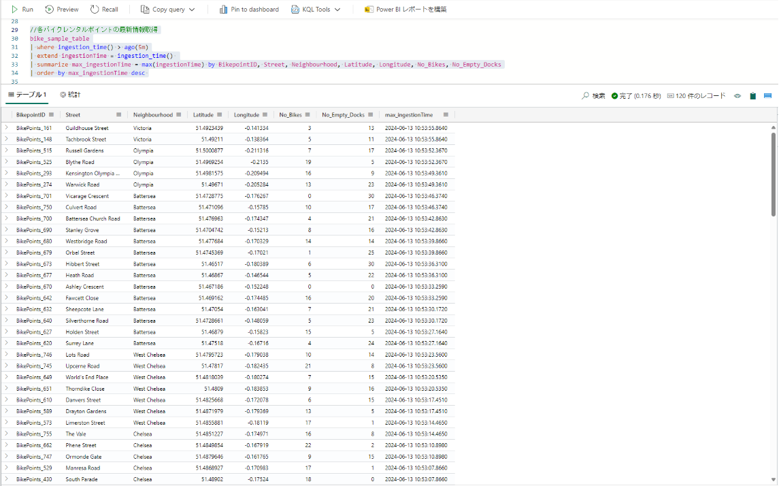Copy the results grid using the clipboard icon
This screenshot has height=486, width=781.
(x=753, y=96)
